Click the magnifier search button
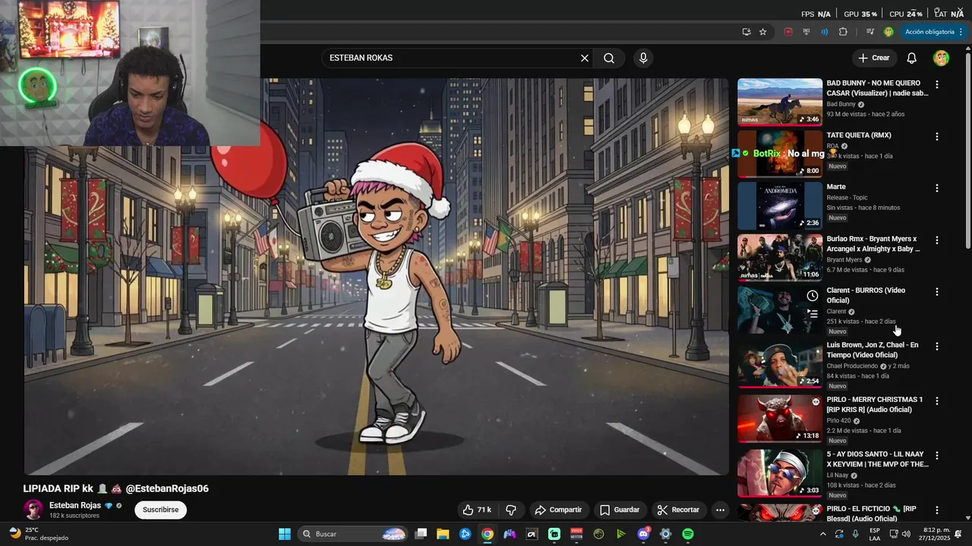 [x=609, y=58]
